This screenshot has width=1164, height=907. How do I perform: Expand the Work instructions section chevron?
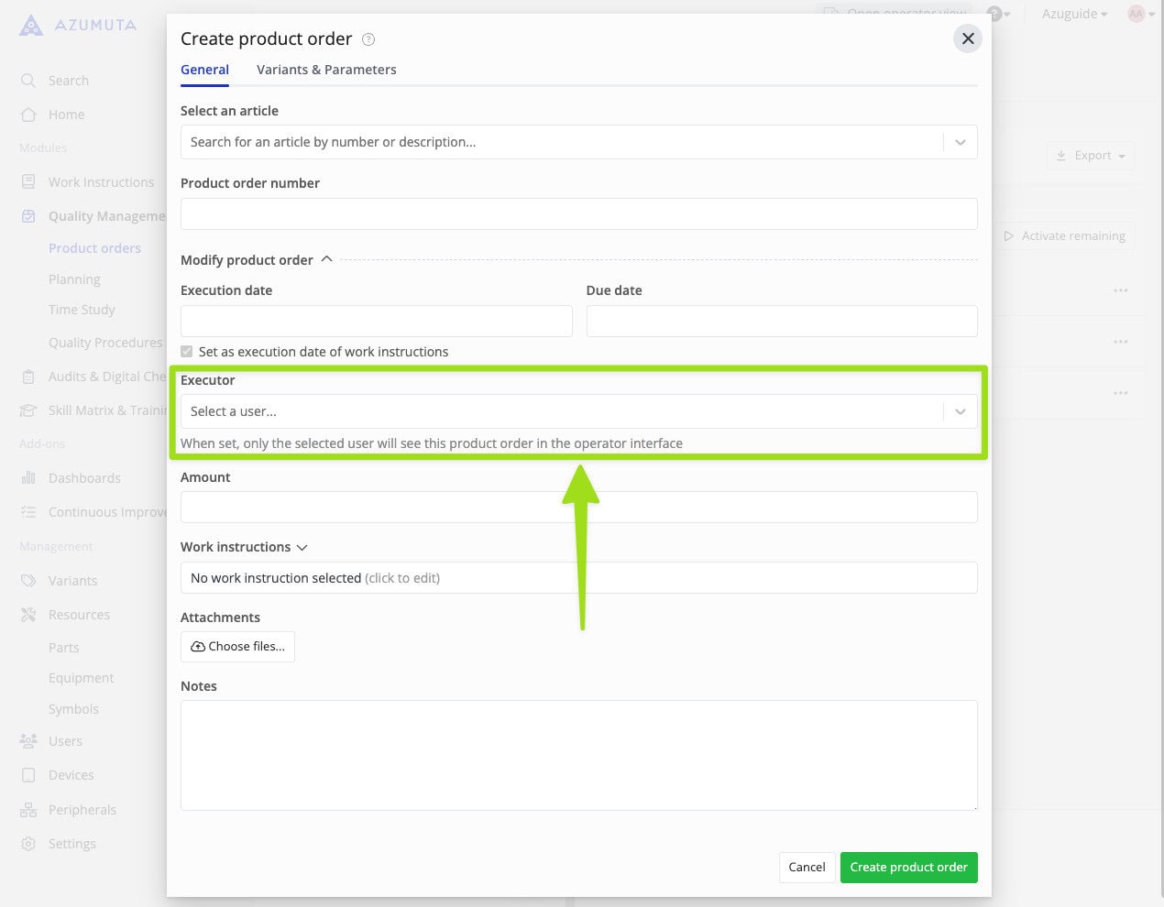point(302,547)
